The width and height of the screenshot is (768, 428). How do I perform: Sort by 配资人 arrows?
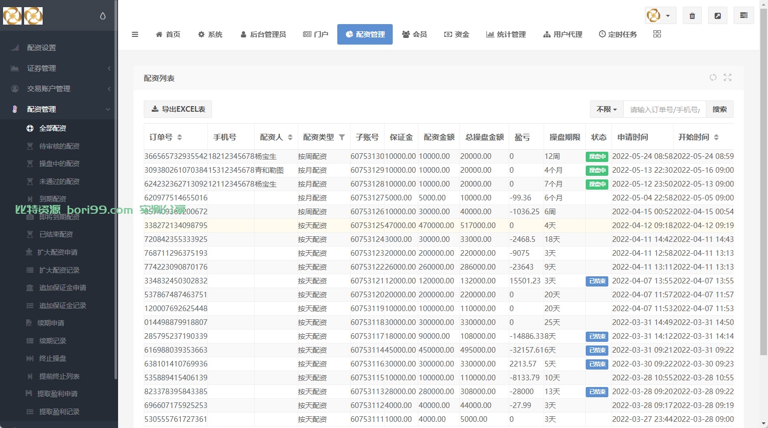(290, 137)
